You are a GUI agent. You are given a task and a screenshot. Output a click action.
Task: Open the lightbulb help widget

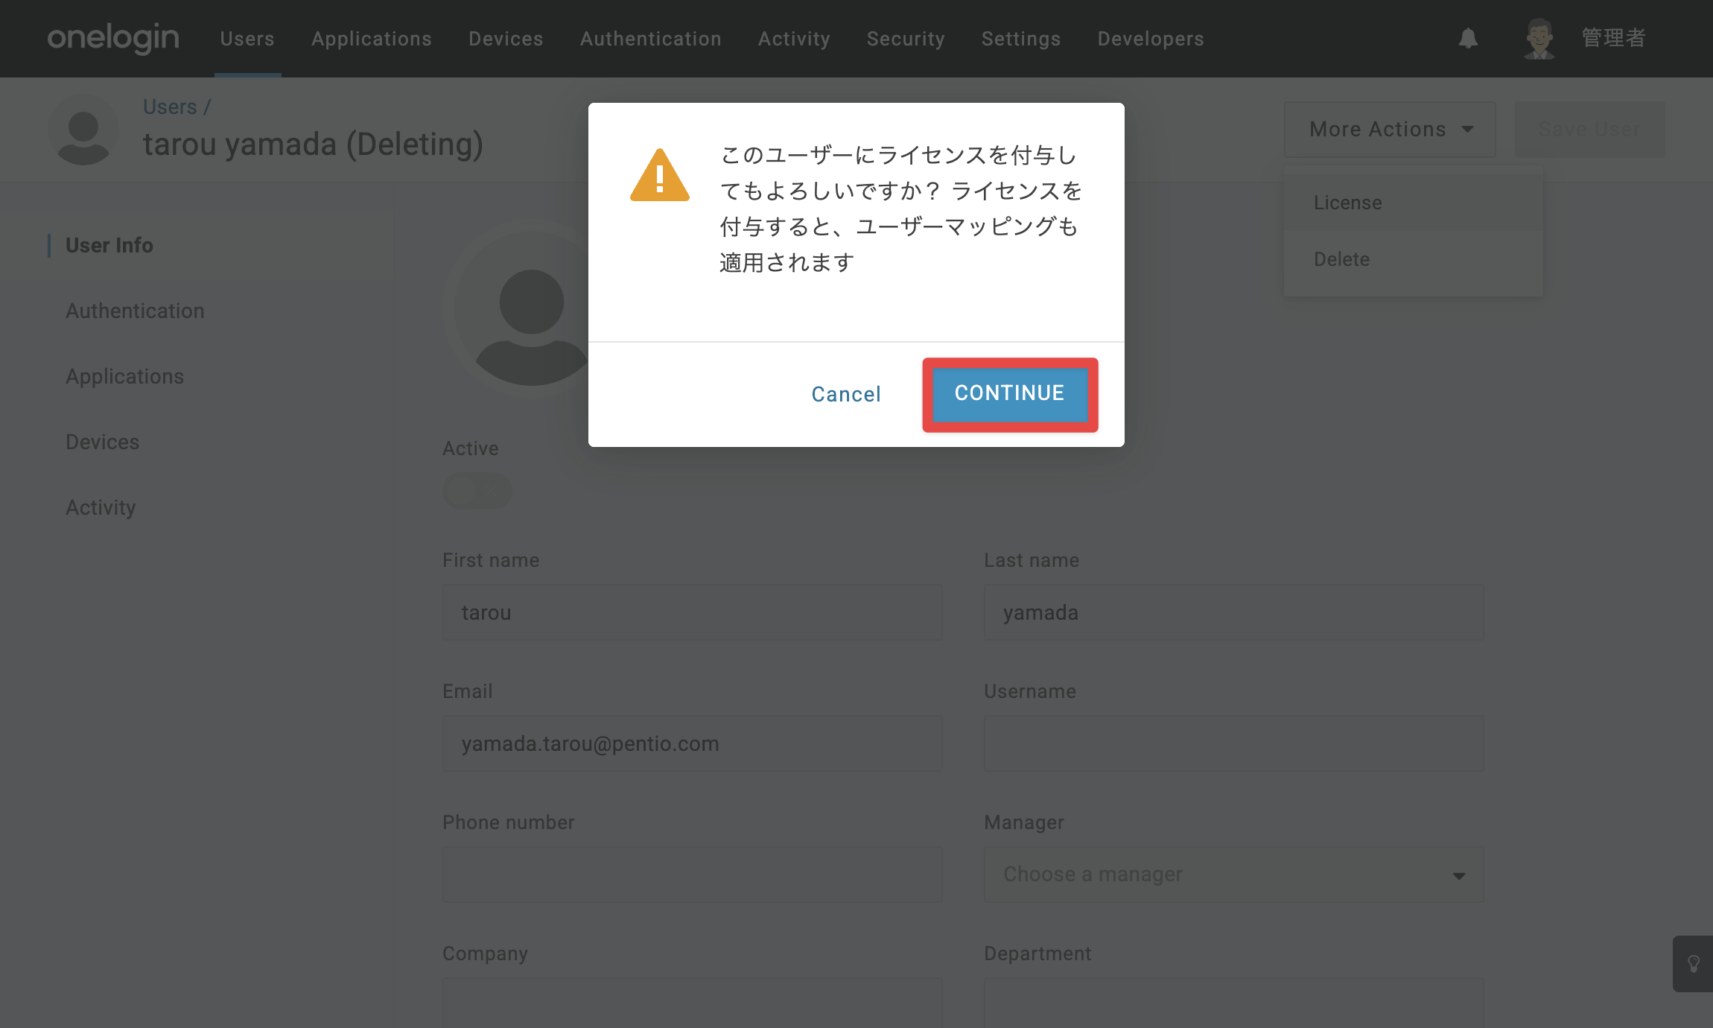[1693, 964]
